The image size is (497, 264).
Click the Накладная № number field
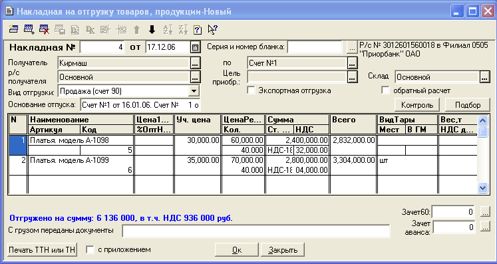pos(102,47)
